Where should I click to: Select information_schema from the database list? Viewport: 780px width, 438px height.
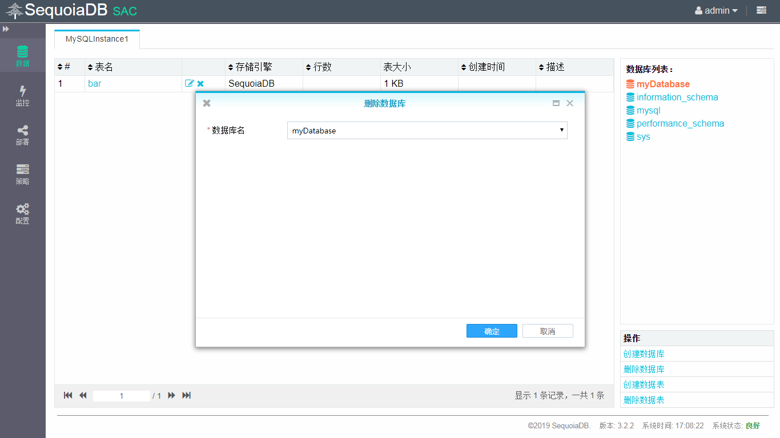tap(677, 97)
